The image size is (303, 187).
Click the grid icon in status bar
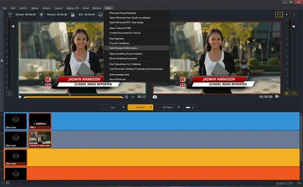coord(7,183)
